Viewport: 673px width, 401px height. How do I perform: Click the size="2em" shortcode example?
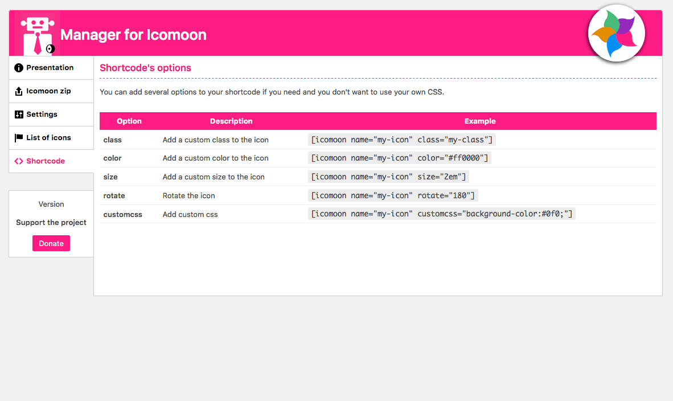tap(388, 177)
